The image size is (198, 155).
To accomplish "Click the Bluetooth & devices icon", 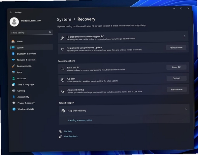I will tap(13, 54).
